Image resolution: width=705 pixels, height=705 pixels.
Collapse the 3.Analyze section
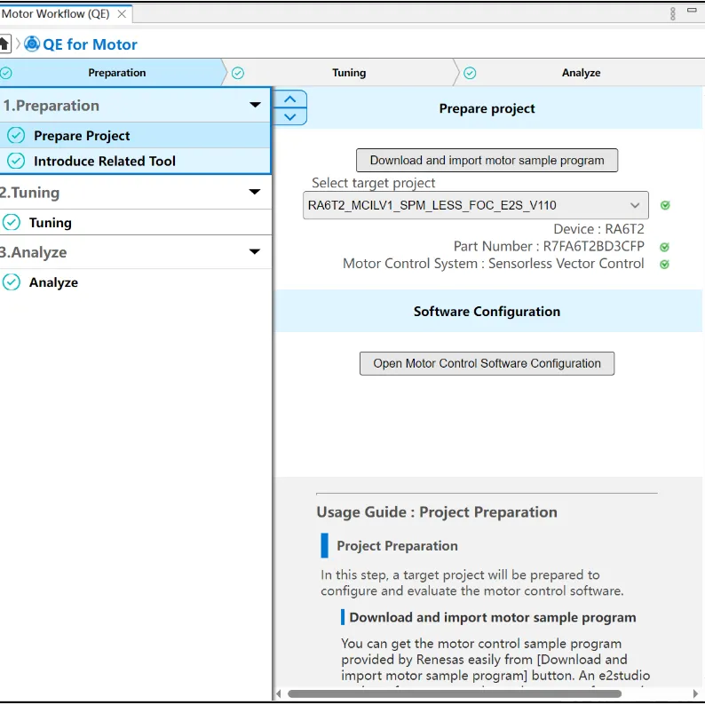[x=255, y=252]
